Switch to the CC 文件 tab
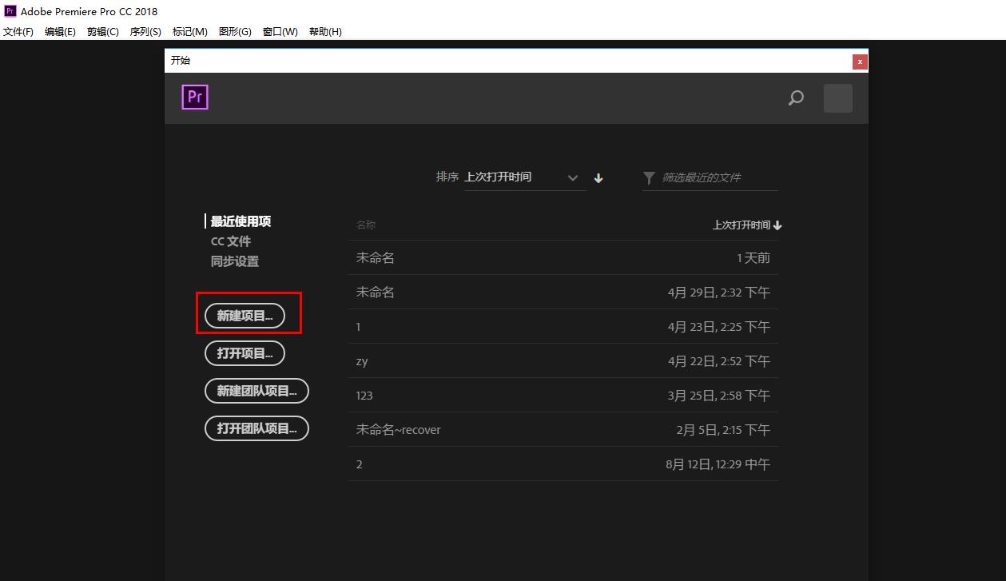The width and height of the screenshot is (1006, 581). click(231, 241)
